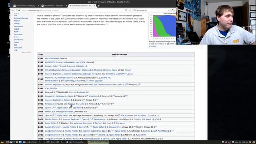
Task: Open the 'browsers' link in chart caption
Action: [x=152, y=46]
